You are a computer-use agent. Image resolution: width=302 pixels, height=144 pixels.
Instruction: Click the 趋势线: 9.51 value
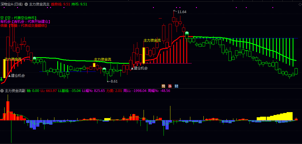pos(60,5)
